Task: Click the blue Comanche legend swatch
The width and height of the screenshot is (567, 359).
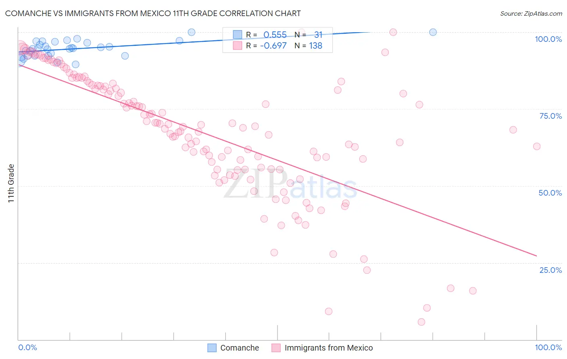Action: [x=212, y=348]
